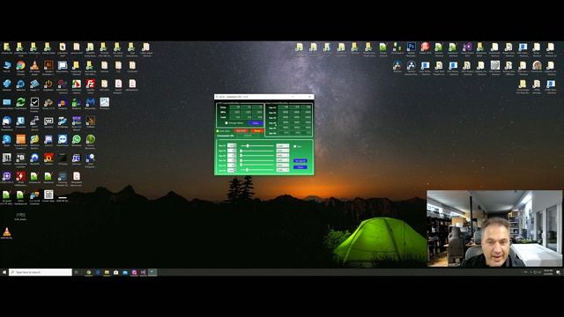Click the sixth fan row's value box
The image size is (564, 317).
tap(232, 170)
